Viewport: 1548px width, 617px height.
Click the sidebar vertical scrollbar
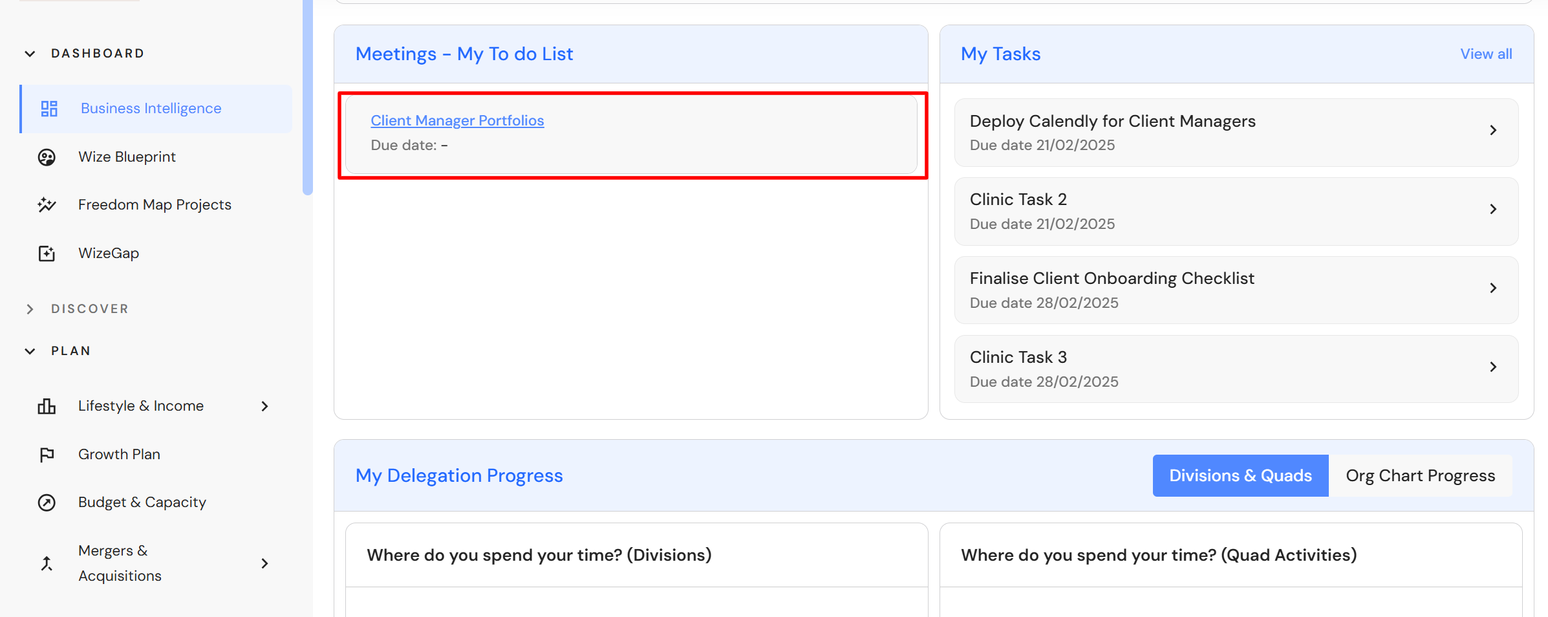point(308,97)
